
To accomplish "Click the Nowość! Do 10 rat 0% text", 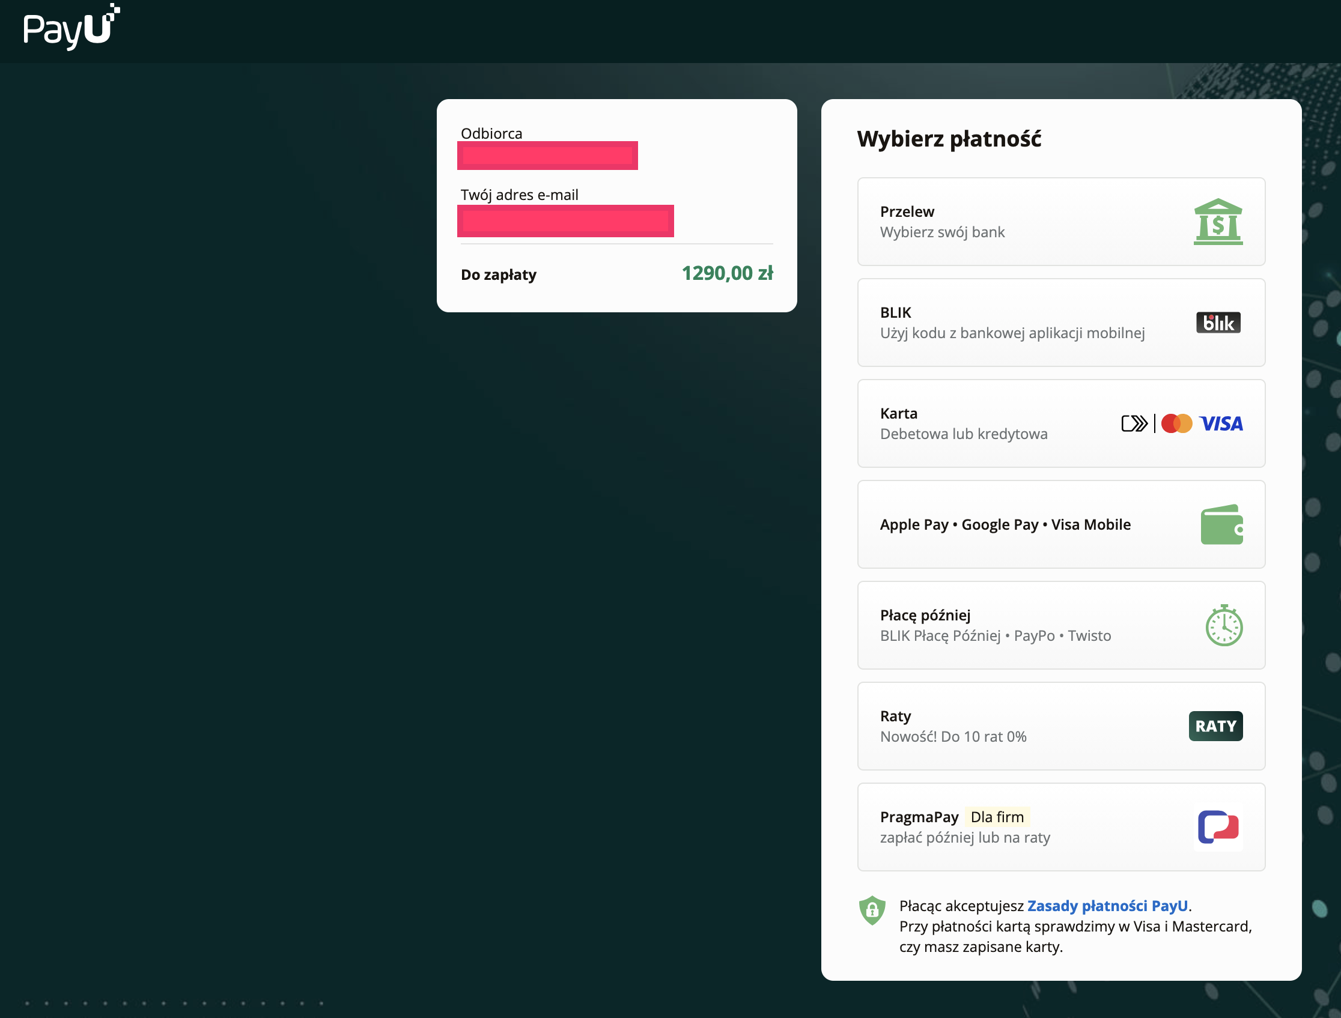I will click(x=953, y=737).
